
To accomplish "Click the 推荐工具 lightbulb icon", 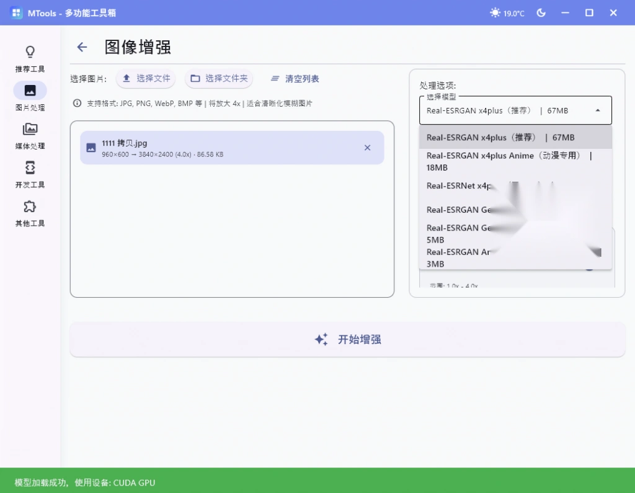I will click(x=29, y=51).
